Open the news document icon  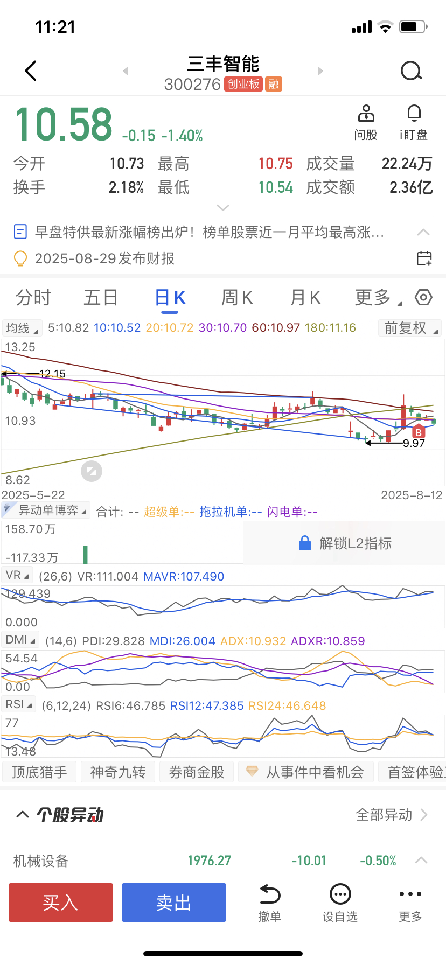pyautogui.click(x=20, y=232)
